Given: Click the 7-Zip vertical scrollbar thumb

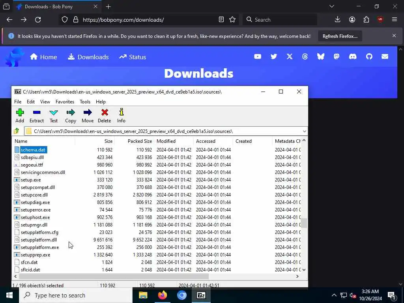Looking at the screenshot, I should pyautogui.click(x=304, y=223).
